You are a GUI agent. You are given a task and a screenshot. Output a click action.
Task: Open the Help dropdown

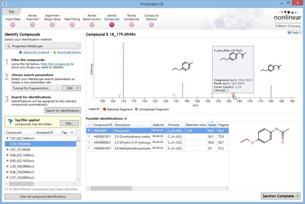click(295, 32)
